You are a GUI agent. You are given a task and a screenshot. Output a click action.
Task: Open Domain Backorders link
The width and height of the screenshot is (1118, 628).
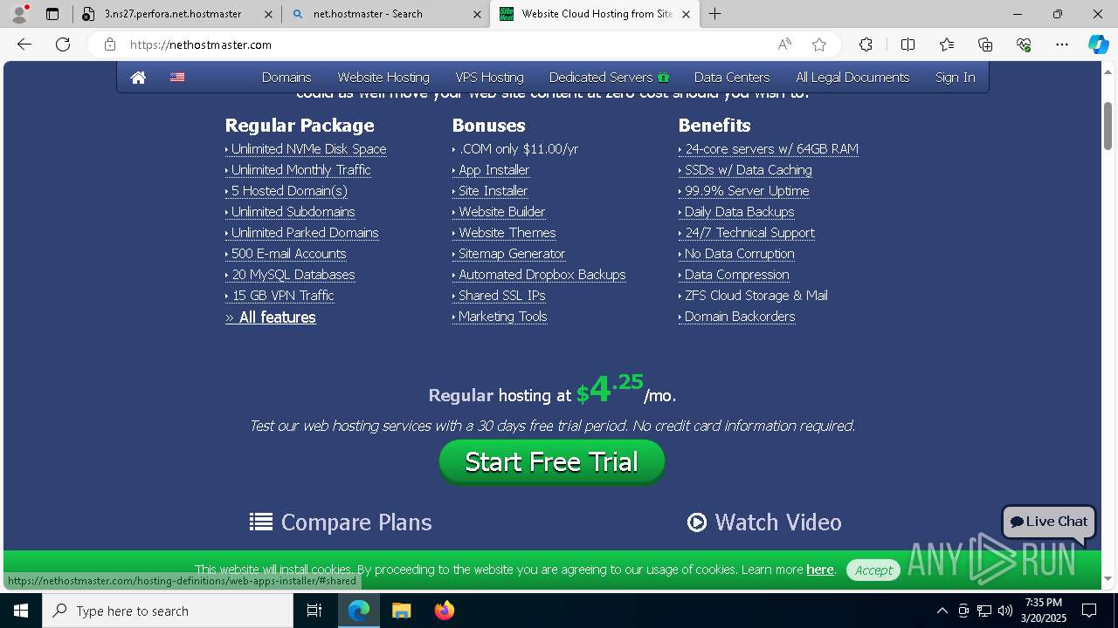[740, 317]
